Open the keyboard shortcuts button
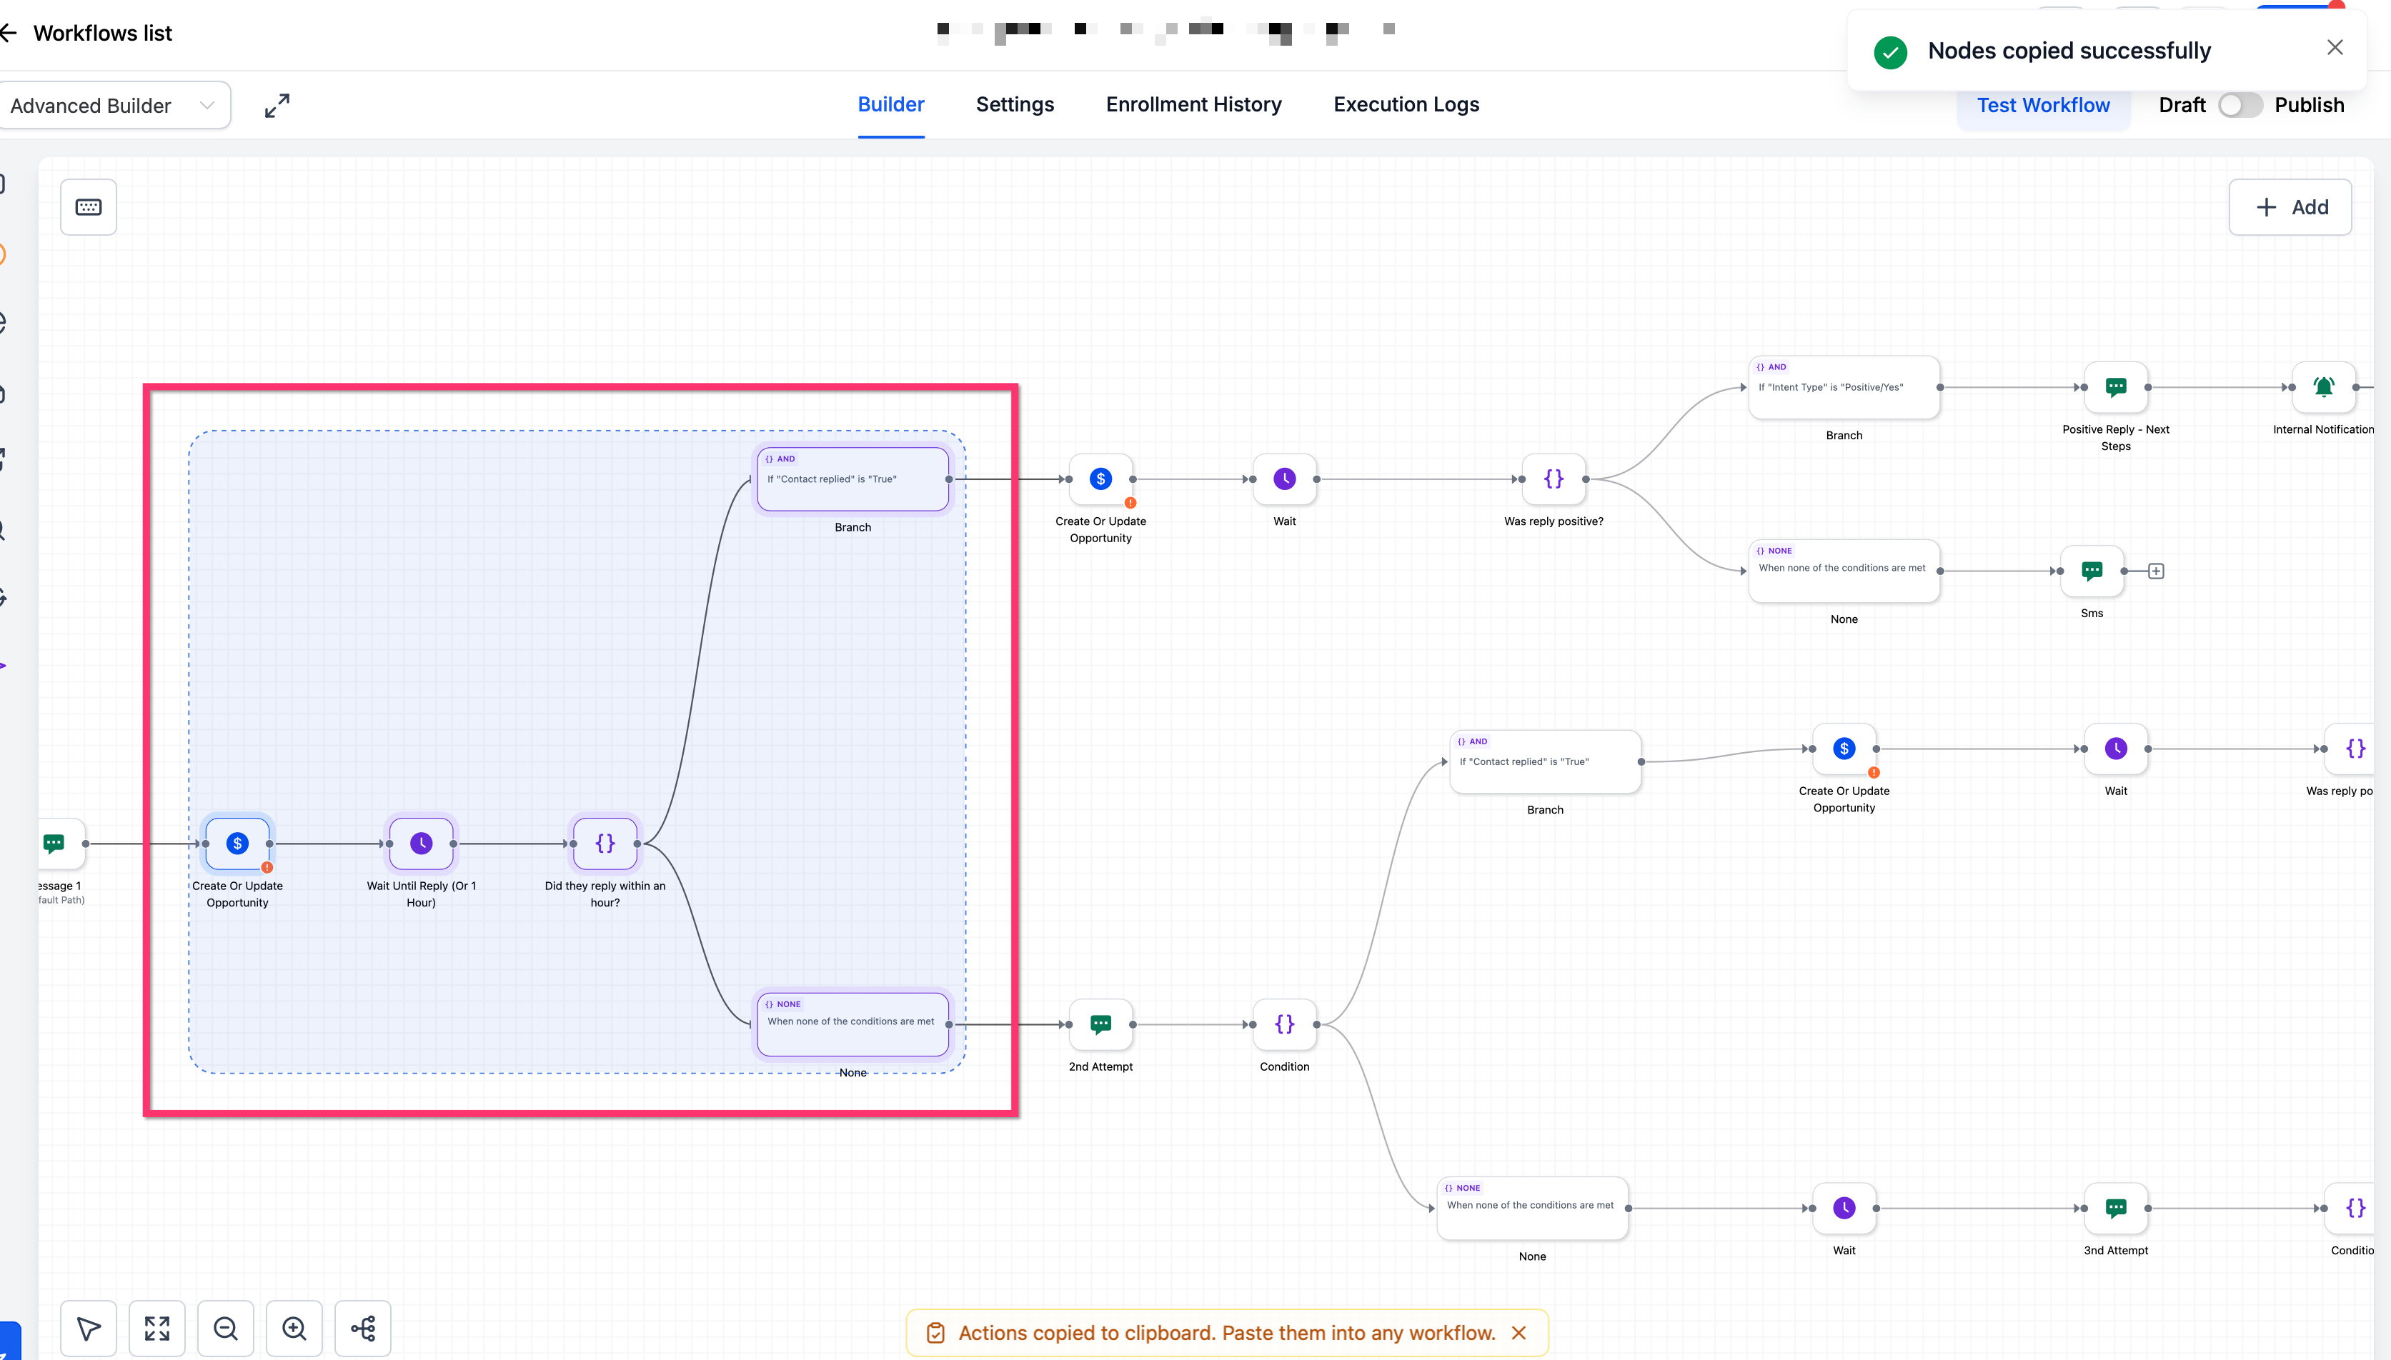Image resolution: width=2391 pixels, height=1360 pixels. coord(89,207)
